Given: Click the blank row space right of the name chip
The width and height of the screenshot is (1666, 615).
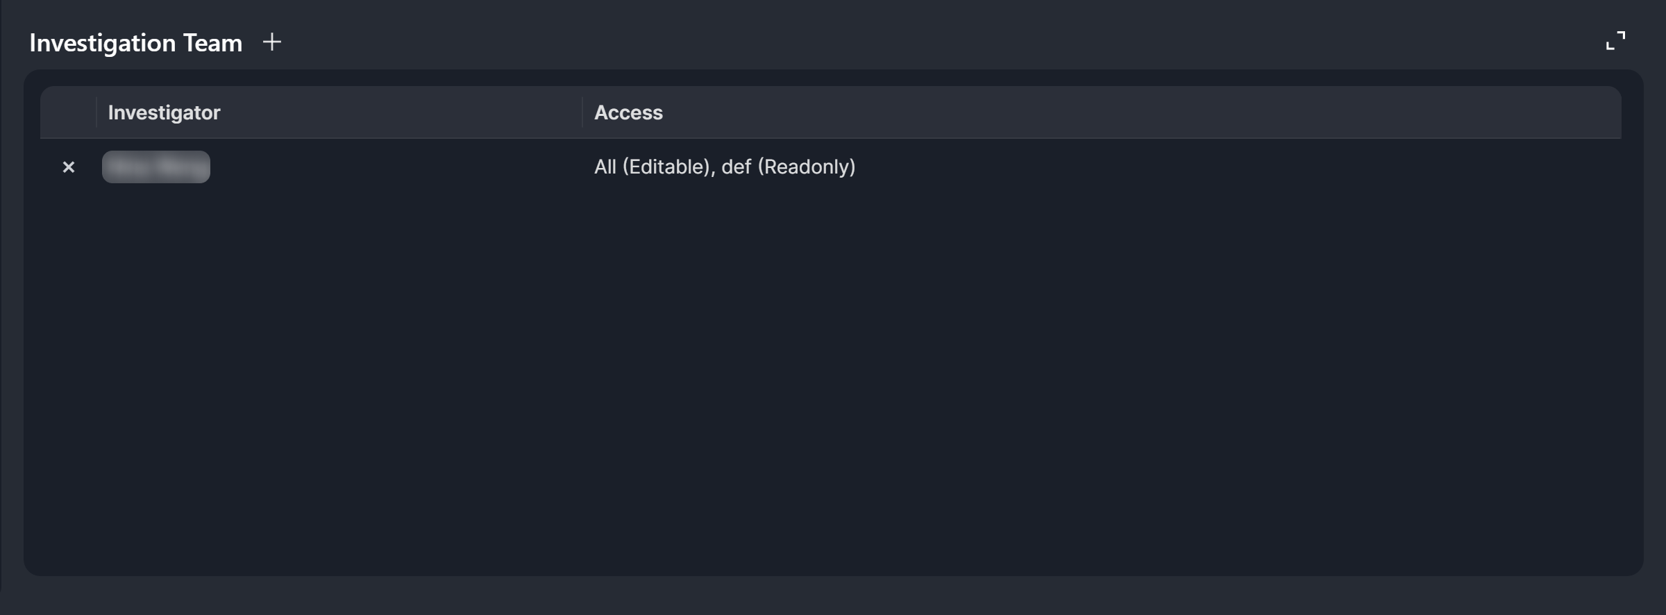Looking at the screenshot, I should [389, 167].
